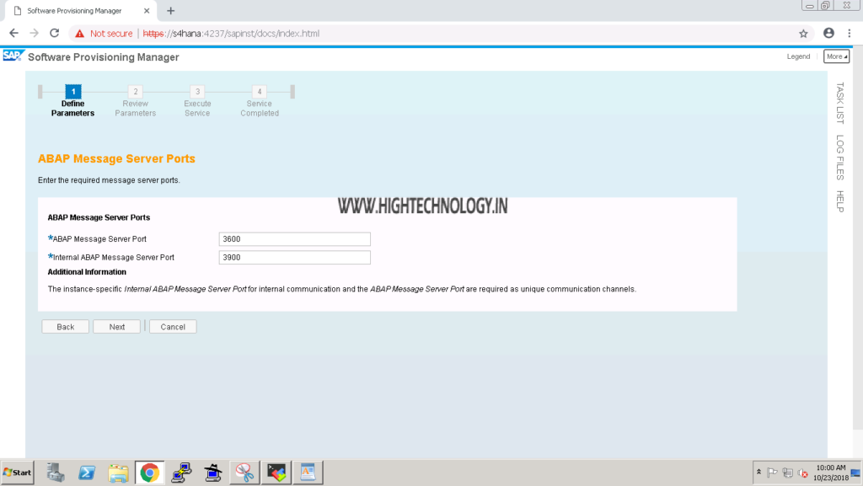Open the taskbar icon left of the scissors

(x=213, y=473)
